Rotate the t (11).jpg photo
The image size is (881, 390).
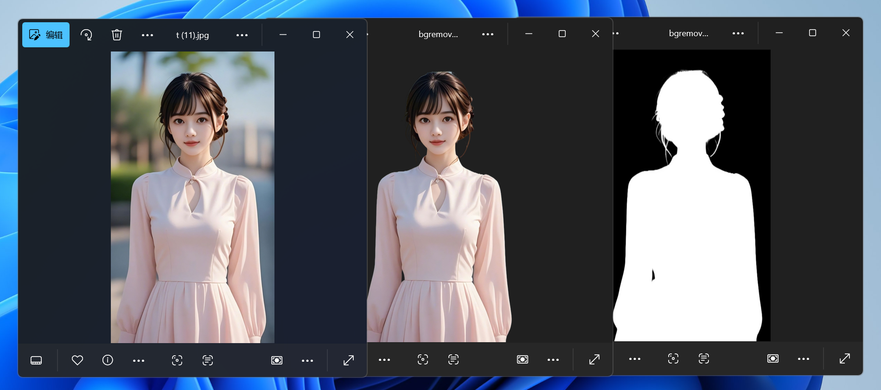point(86,35)
